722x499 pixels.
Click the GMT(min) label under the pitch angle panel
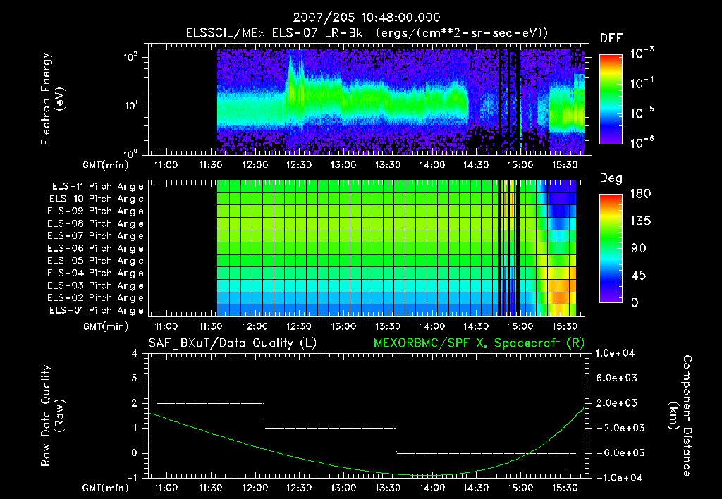coord(106,327)
